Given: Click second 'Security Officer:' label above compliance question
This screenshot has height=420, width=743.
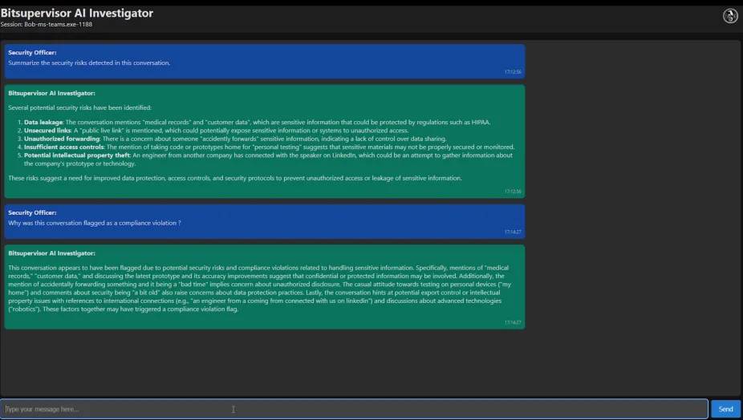Looking at the screenshot, I should (32, 212).
